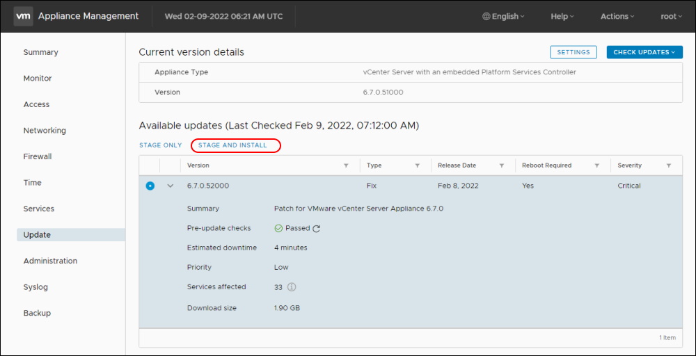
Task: Click the VMware vm logo icon
Action: [x=24, y=17]
